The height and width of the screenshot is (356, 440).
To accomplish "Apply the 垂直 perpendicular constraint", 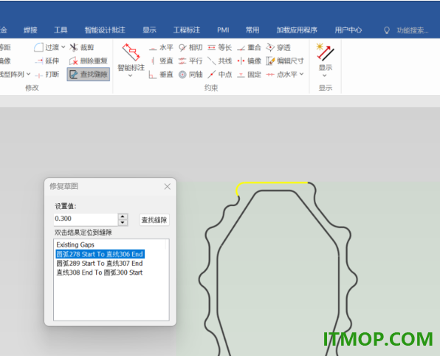I will [x=161, y=75].
